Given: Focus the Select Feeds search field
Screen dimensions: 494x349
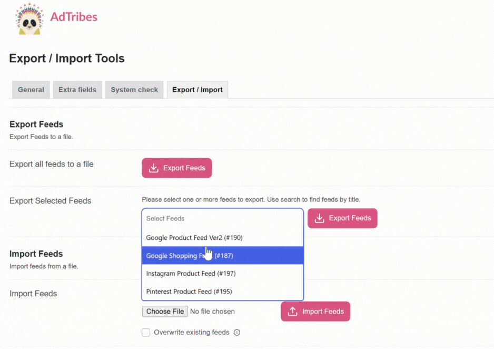Looking at the screenshot, I should [222, 218].
